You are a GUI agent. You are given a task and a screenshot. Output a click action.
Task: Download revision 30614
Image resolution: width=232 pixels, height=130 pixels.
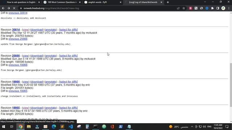click(x=37, y=30)
